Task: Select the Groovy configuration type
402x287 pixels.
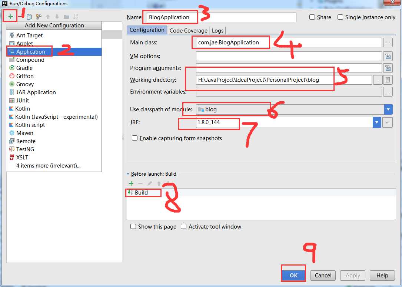Action: click(54, 84)
